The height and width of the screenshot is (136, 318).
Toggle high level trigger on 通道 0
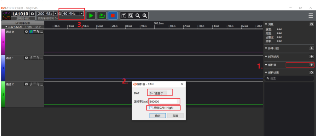click(x=34, y=32)
